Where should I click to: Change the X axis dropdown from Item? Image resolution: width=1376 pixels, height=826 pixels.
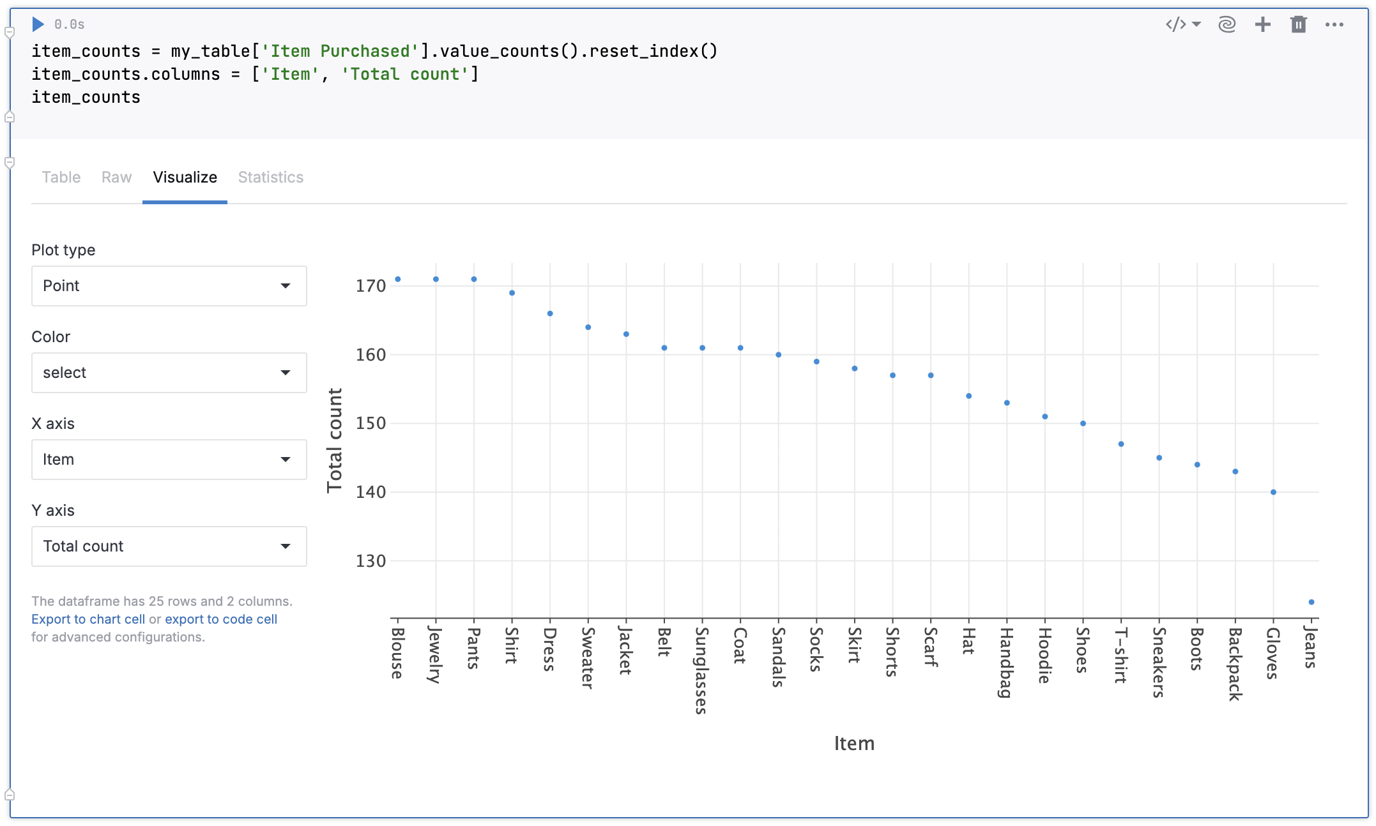click(x=169, y=460)
